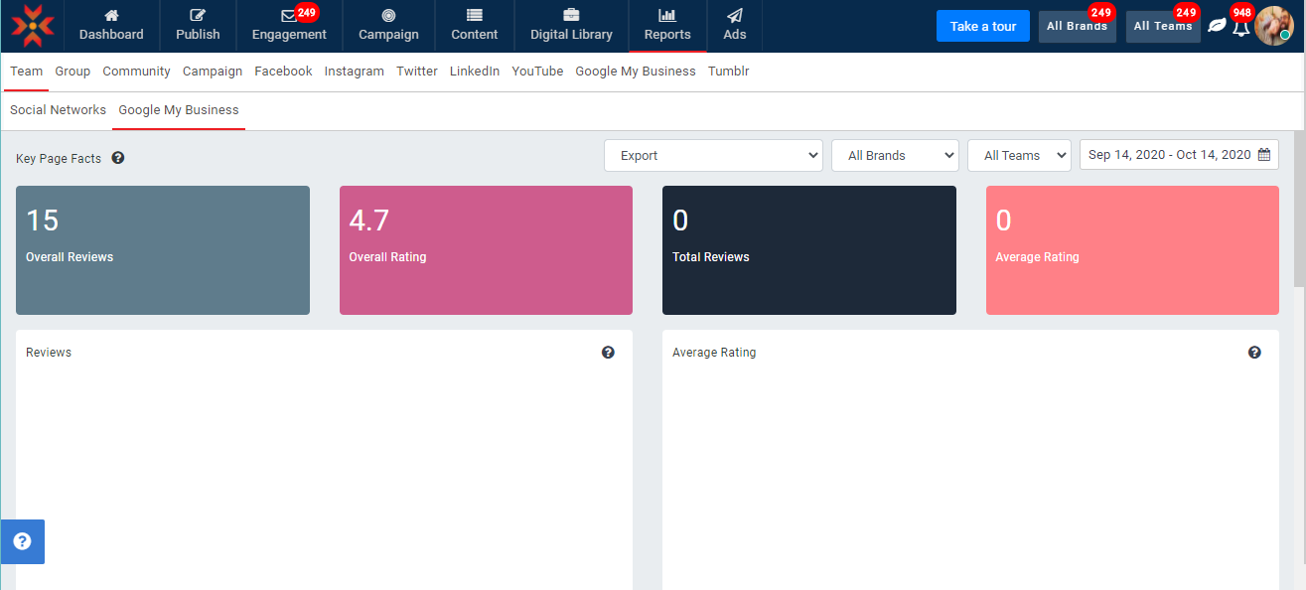Open the Engagement menu
Screen dimensions: 1306x590
(289, 26)
